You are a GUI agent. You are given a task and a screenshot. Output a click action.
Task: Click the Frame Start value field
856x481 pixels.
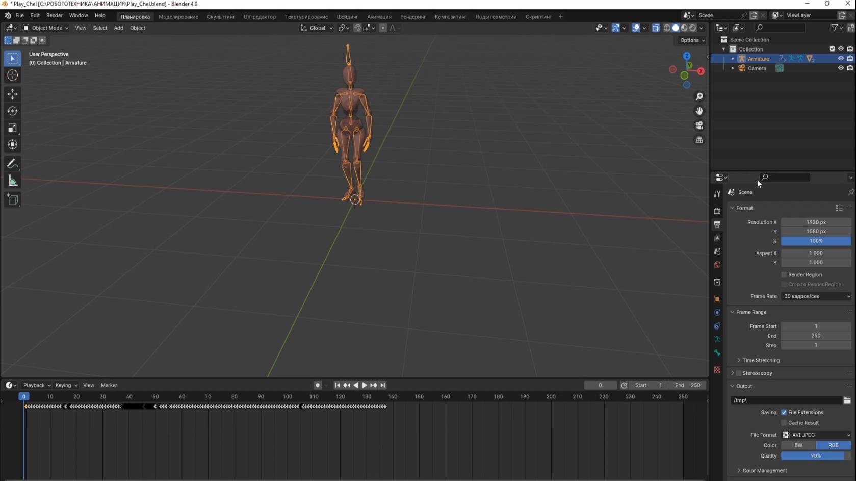(816, 326)
